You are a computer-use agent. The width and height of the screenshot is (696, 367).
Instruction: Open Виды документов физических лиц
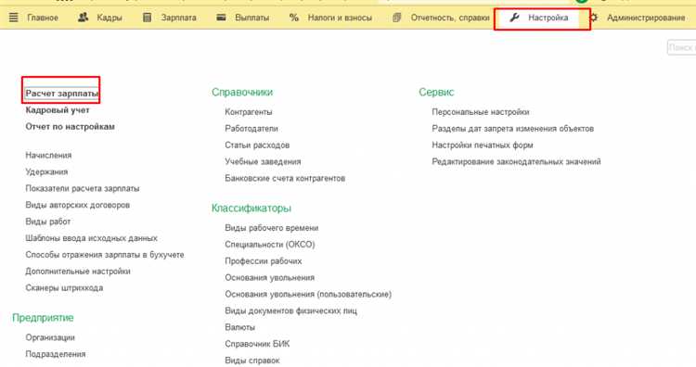(290, 310)
